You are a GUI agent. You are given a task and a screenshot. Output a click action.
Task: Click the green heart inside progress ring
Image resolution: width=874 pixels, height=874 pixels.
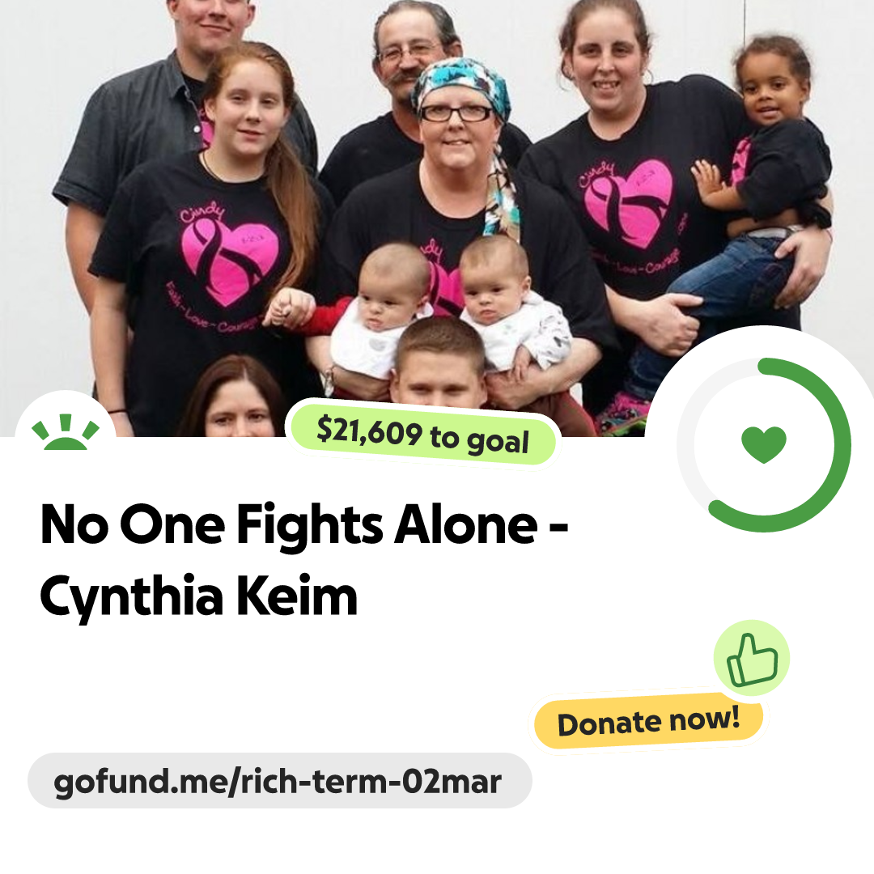(x=764, y=444)
